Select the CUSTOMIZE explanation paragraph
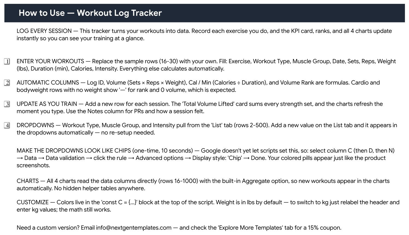 tap(208, 206)
